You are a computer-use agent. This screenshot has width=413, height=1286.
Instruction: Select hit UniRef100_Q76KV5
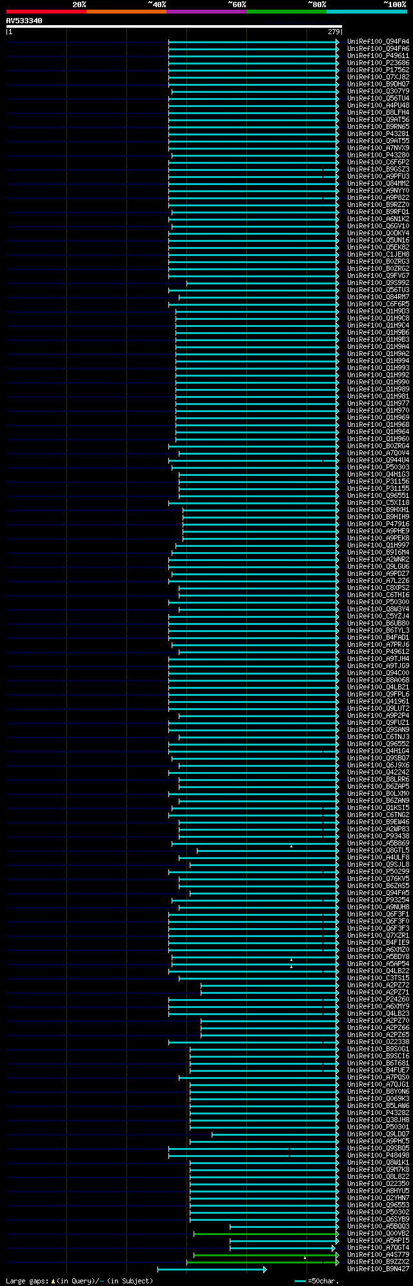(x=378, y=878)
